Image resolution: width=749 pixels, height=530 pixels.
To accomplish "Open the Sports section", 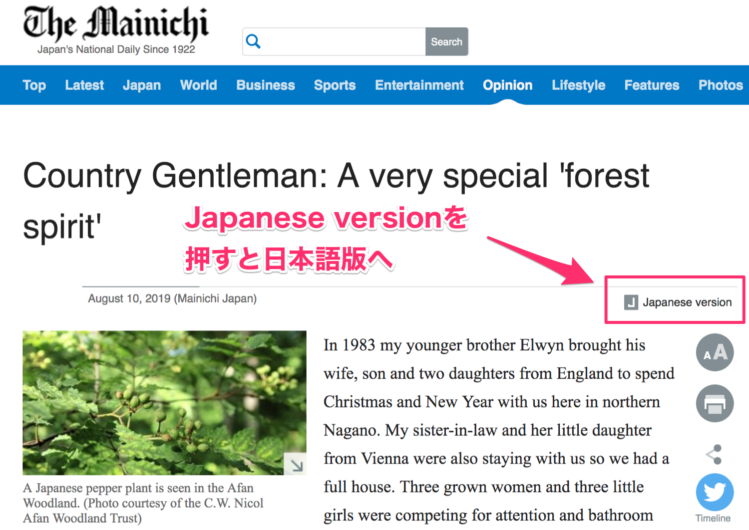I will coord(335,85).
